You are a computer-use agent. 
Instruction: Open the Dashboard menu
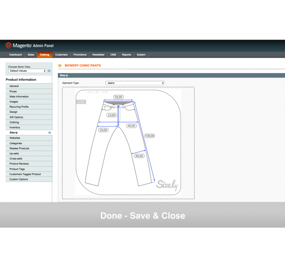tap(15, 55)
